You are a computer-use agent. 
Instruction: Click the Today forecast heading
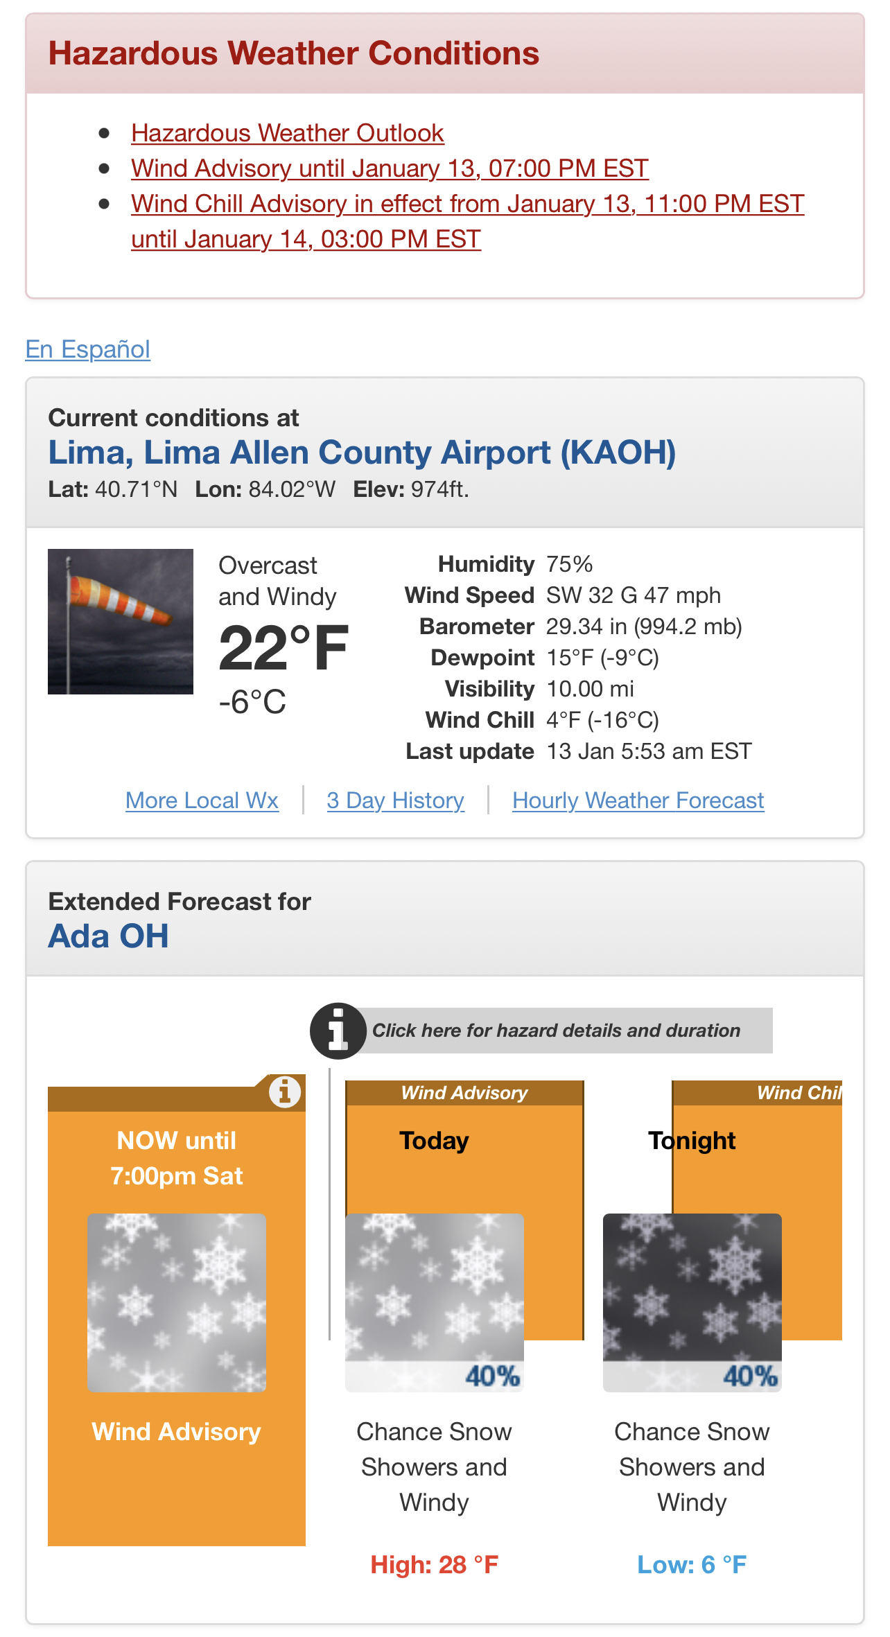(434, 1141)
